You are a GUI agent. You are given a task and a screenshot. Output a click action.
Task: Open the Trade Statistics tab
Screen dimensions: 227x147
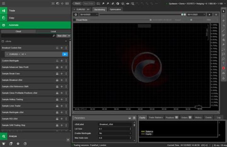(x=156, y=117)
